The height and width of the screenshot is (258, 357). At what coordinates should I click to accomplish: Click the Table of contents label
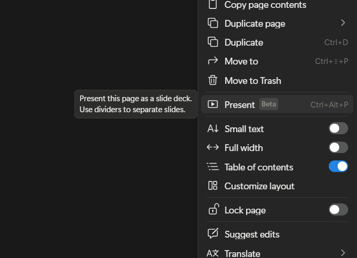(x=259, y=167)
